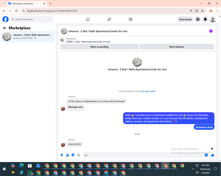221x176 pixels.
Task: Open the notifications bell icon
Action: point(205,19)
